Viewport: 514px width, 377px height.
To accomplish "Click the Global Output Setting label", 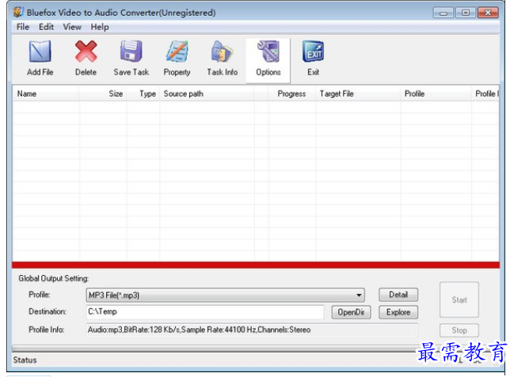I will click(x=53, y=278).
